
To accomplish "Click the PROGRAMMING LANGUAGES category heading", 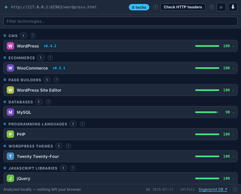I will pyautogui.click(x=38, y=124).
